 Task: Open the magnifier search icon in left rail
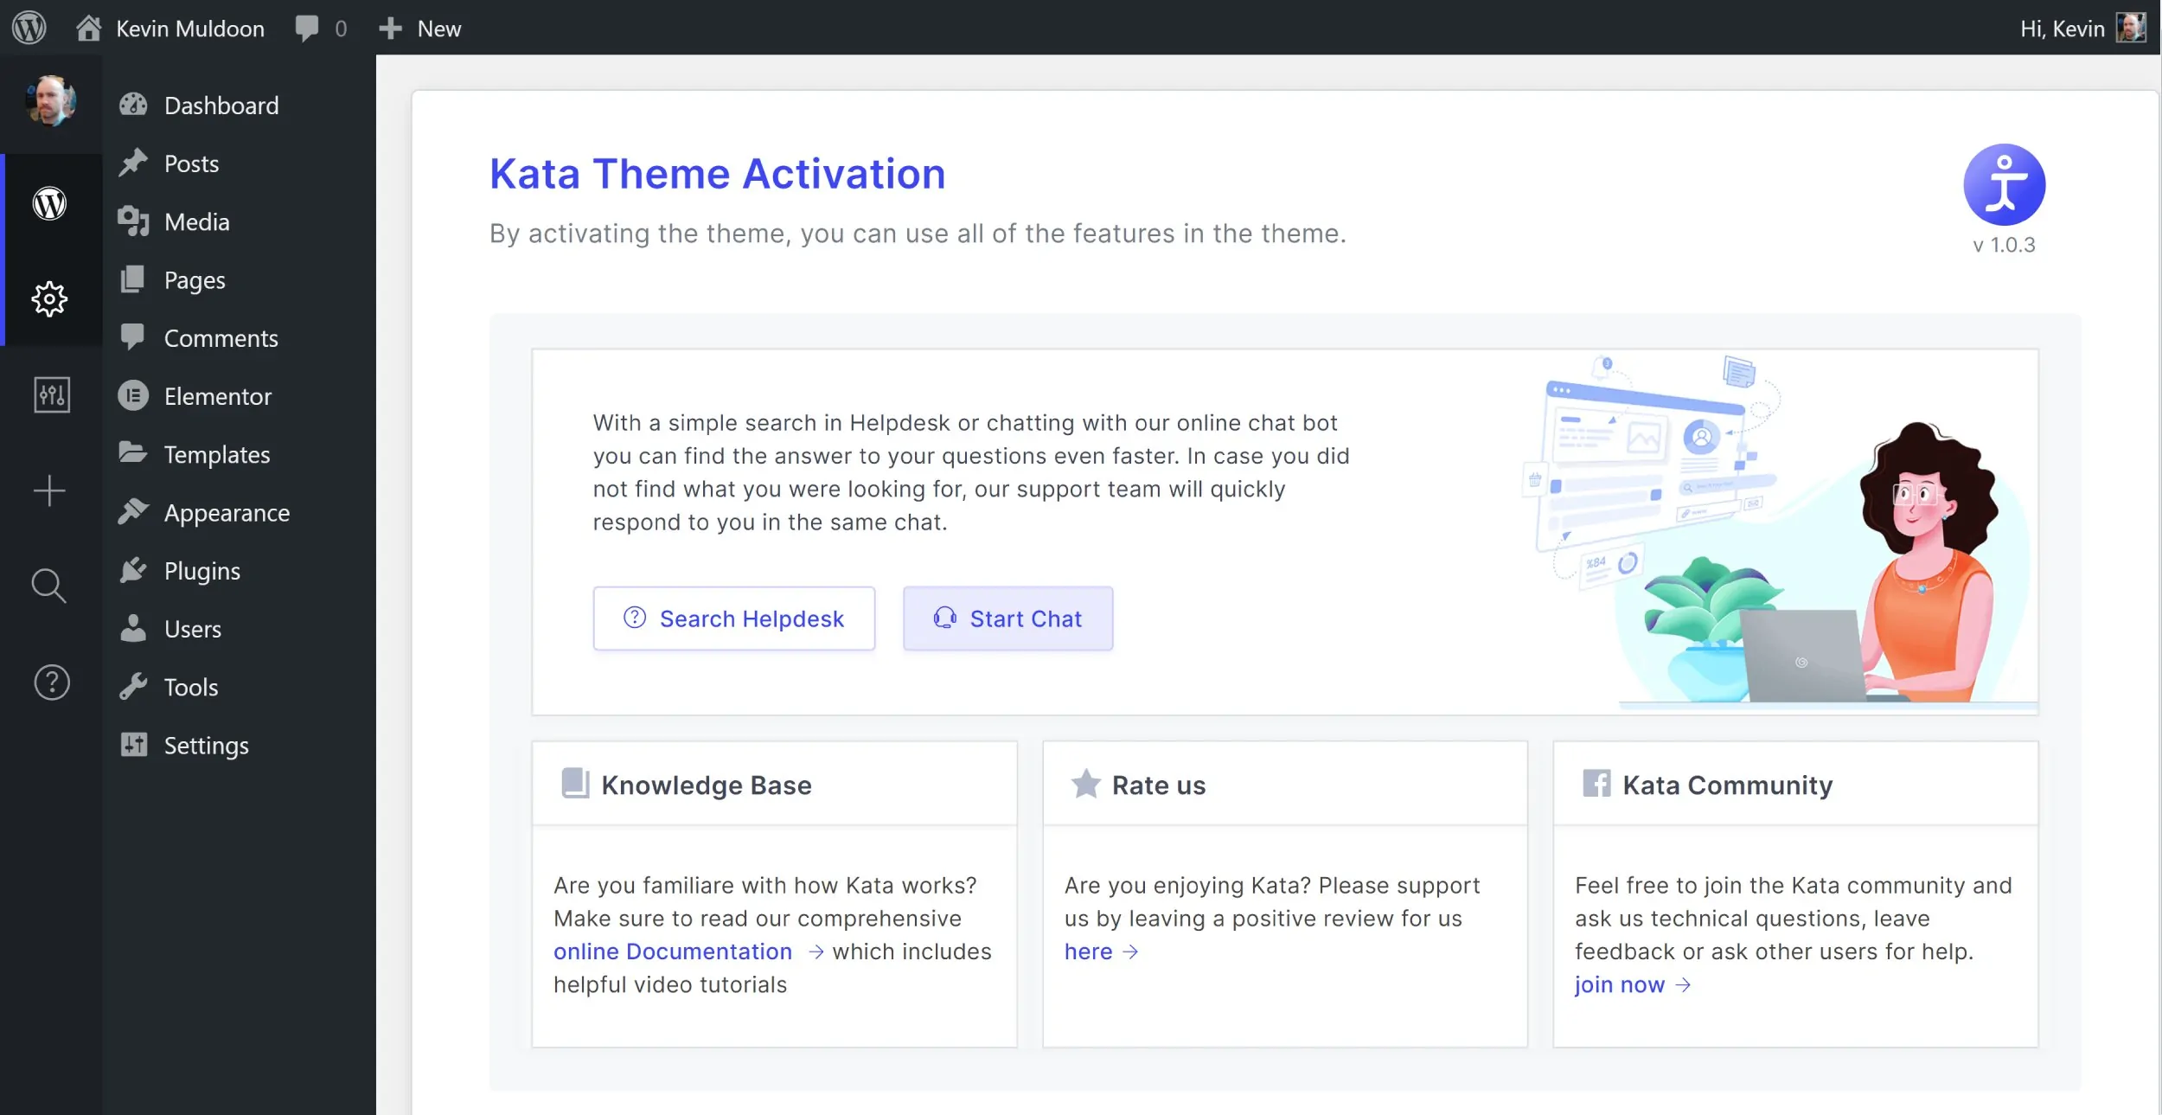(x=49, y=586)
